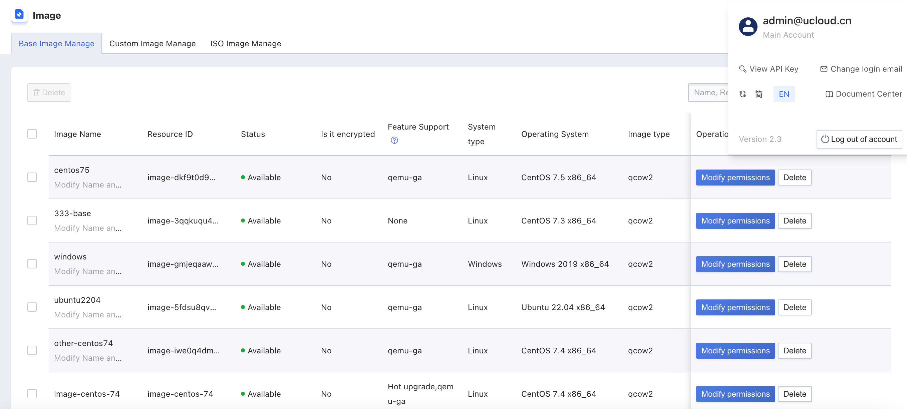Open the ISO Image Manage tab

tap(245, 44)
